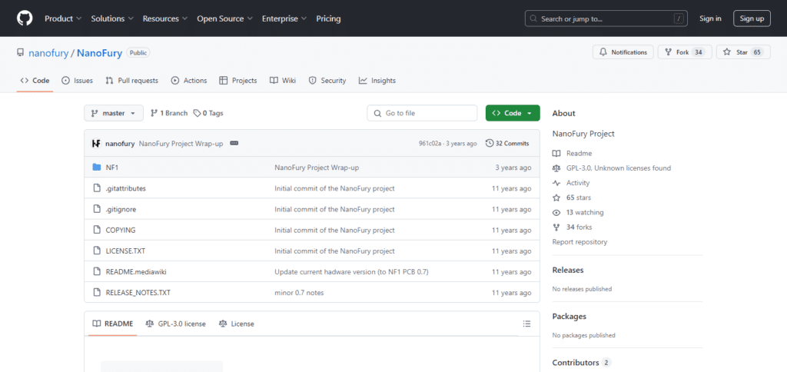View the 0 Tags page
The width and height of the screenshot is (787, 372).
pos(208,114)
